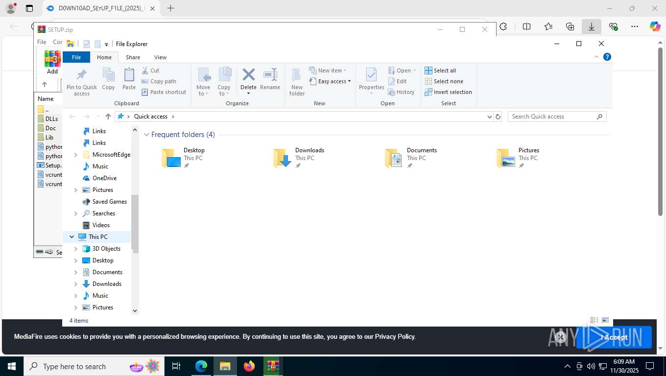Click Select none in ribbon

(x=444, y=81)
